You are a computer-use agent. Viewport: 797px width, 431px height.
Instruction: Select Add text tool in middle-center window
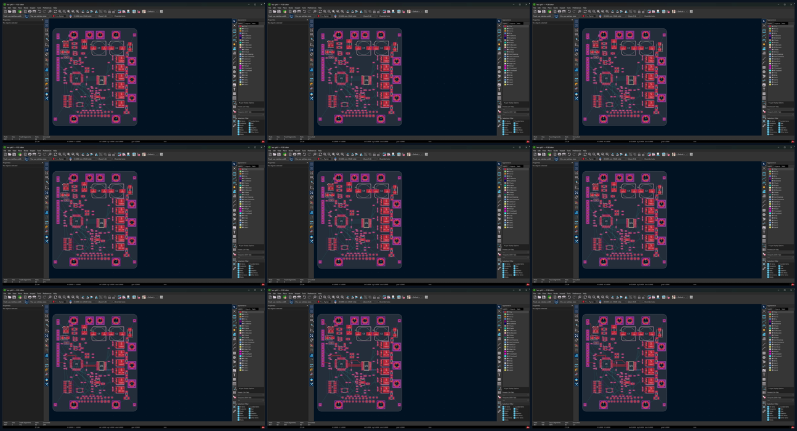499,232
